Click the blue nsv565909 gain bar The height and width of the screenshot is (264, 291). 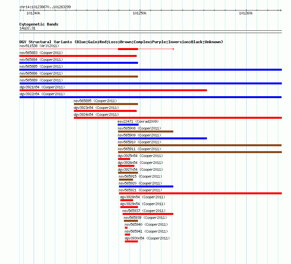pyautogui.click(x=163, y=138)
